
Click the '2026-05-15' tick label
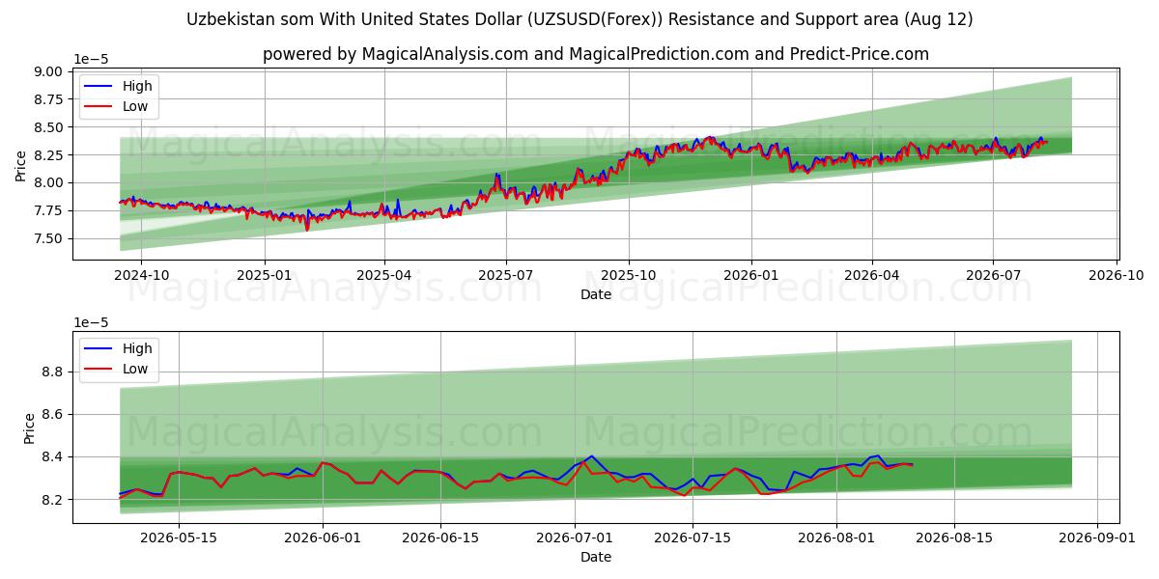[x=178, y=538]
